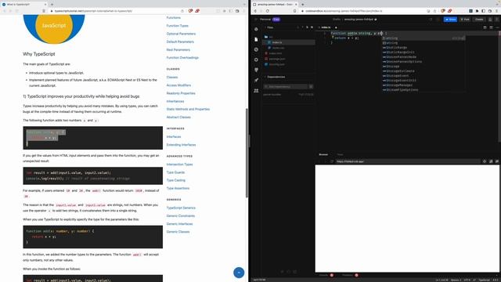Viewport: 501px width, 282px height.
Task: Open Type Guards tutorial link
Action: 175,172
